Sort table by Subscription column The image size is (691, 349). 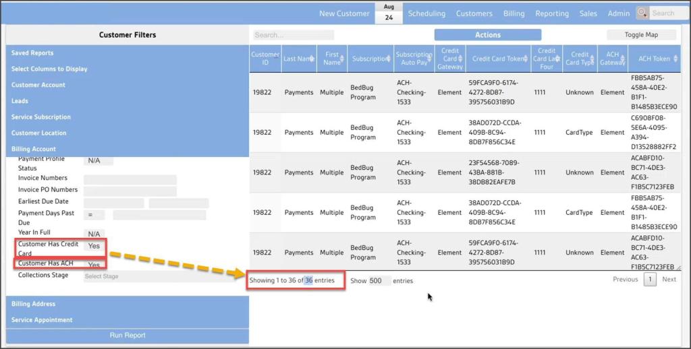tap(370, 59)
